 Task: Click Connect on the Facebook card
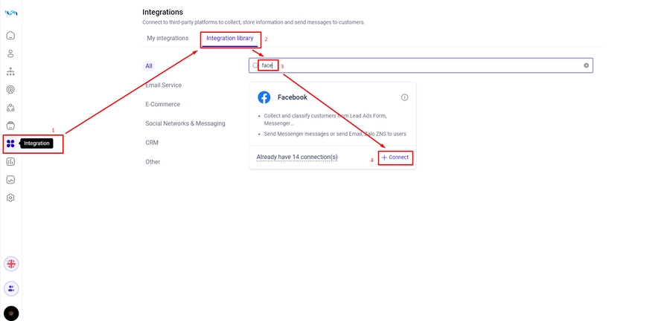coord(395,158)
